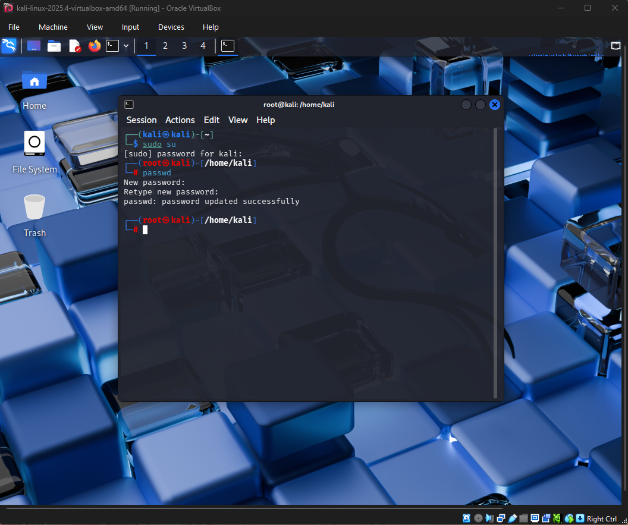The image size is (628, 525).
Task: Open the file manager from the panel
Action: 54,46
